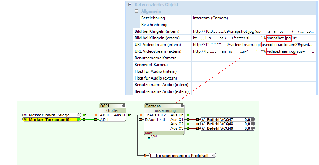The width and height of the screenshot is (319, 165).
Task: Click the Aus Qb green output connector
Action: point(188,115)
